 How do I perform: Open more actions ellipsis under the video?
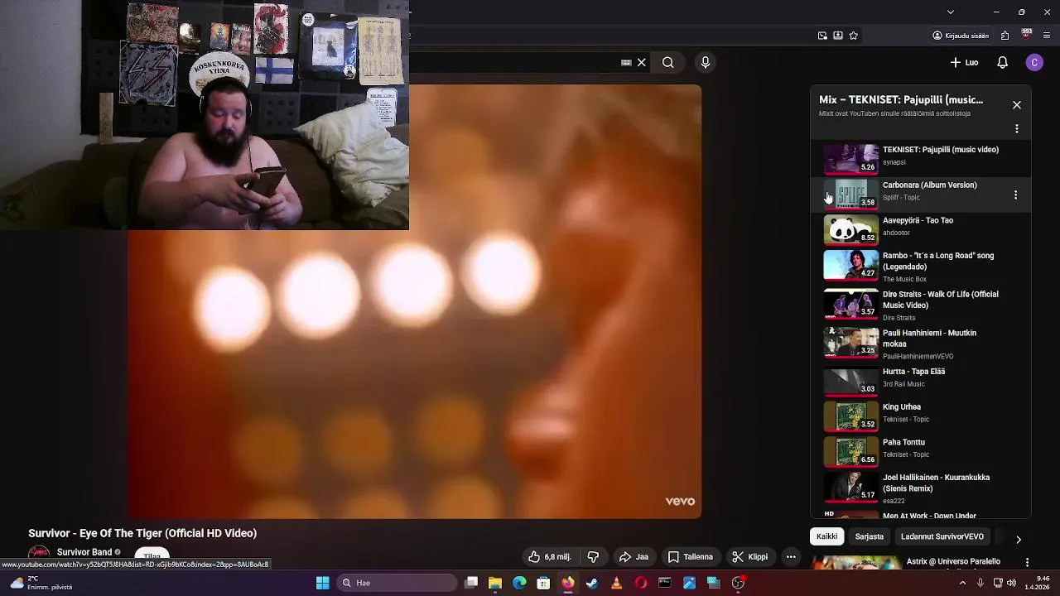[x=791, y=557]
